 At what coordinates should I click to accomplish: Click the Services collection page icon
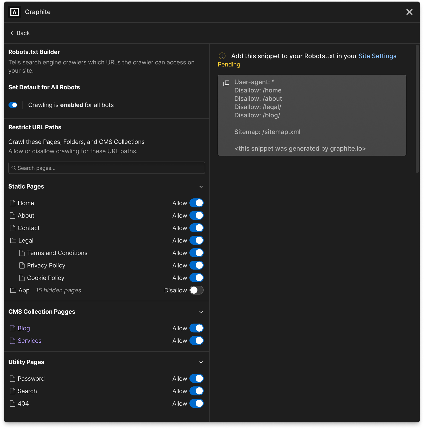coord(12,341)
